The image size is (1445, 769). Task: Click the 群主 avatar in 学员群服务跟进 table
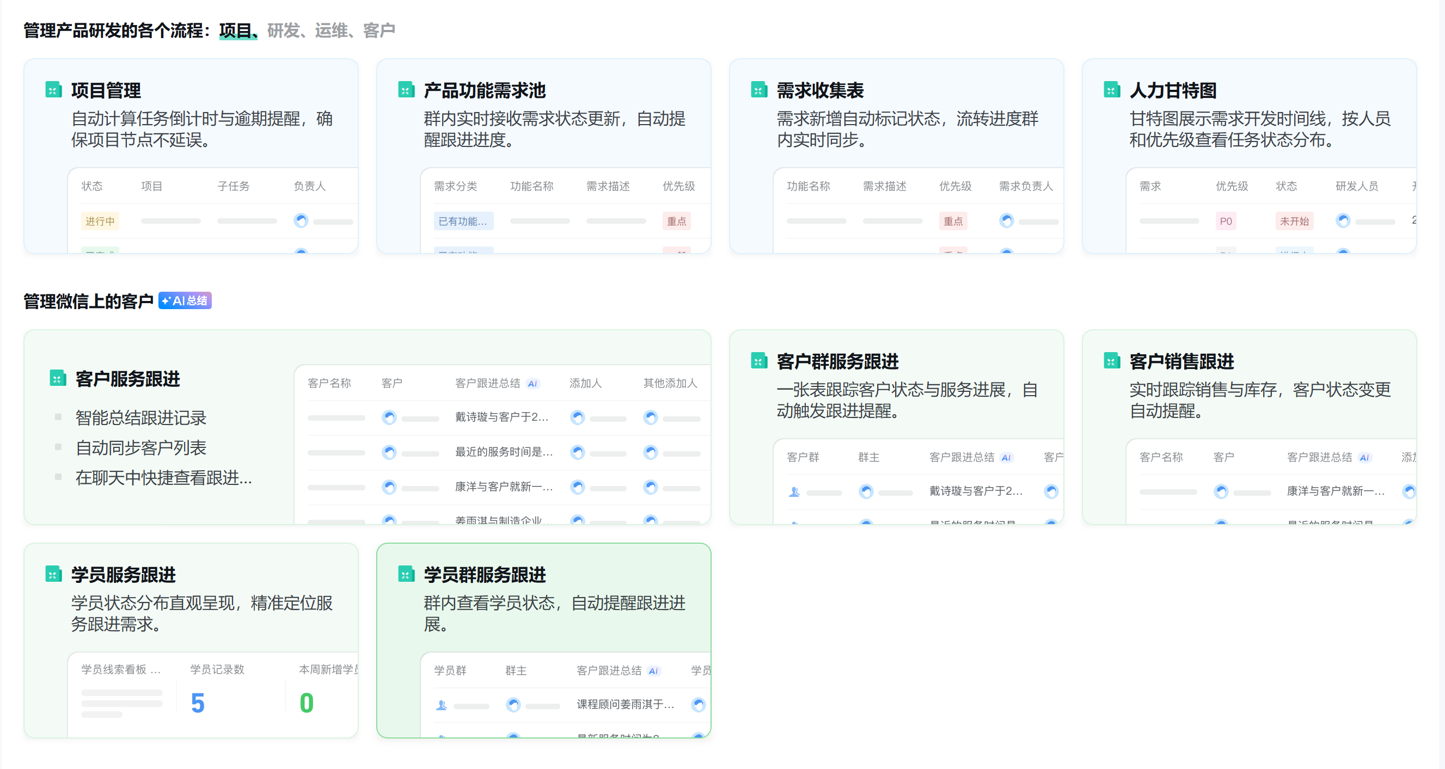pyautogui.click(x=513, y=705)
